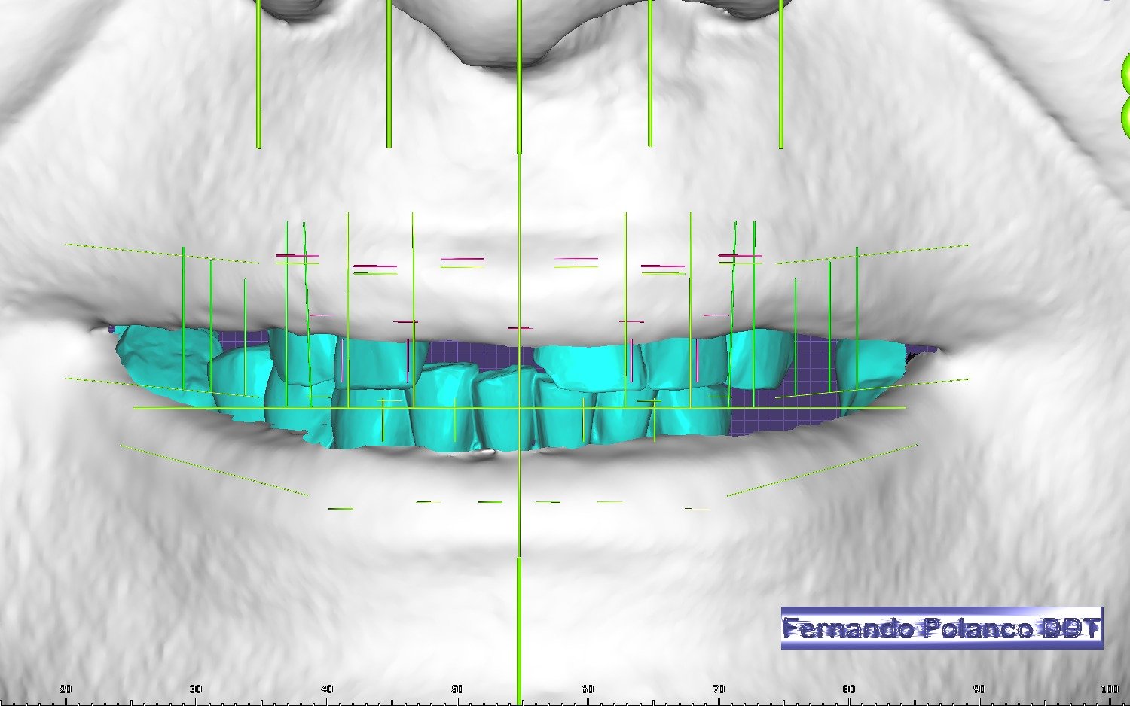The width and height of the screenshot is (1130, 706).
Task: Click the 100 mark on the bottom ruler
Action: click(x=1110, y=689)
